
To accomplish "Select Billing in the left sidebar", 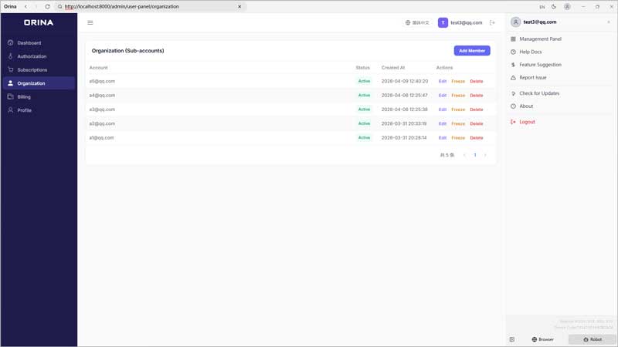I will point(24,96).
